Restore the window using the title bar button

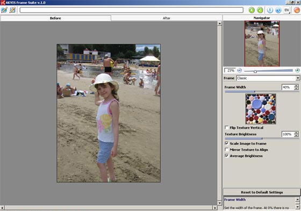[x=293, y=2]
